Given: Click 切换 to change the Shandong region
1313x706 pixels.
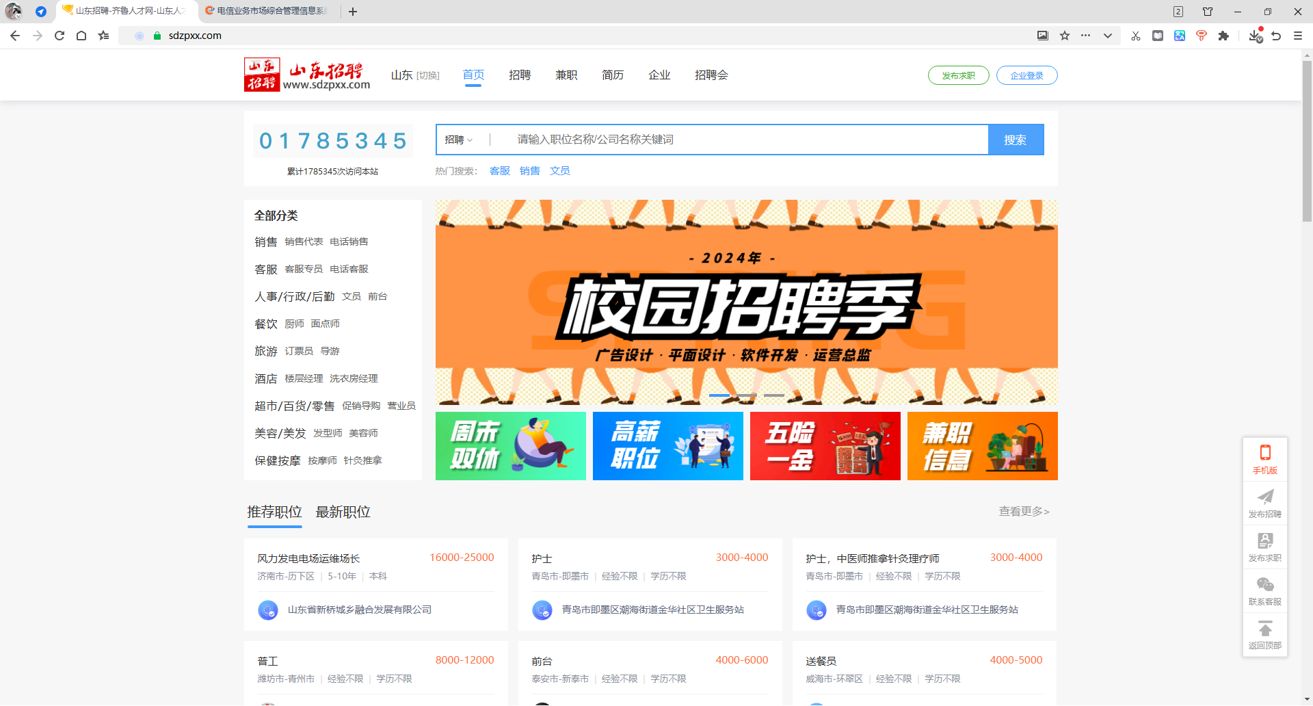Looking at the screenshot, I should (x=428, y=76).
